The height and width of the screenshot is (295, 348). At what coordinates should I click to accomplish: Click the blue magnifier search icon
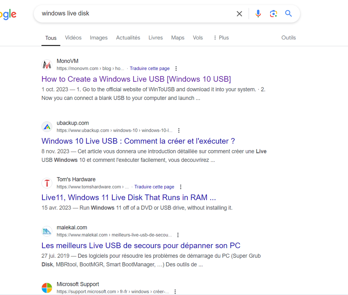coord(288,14)
